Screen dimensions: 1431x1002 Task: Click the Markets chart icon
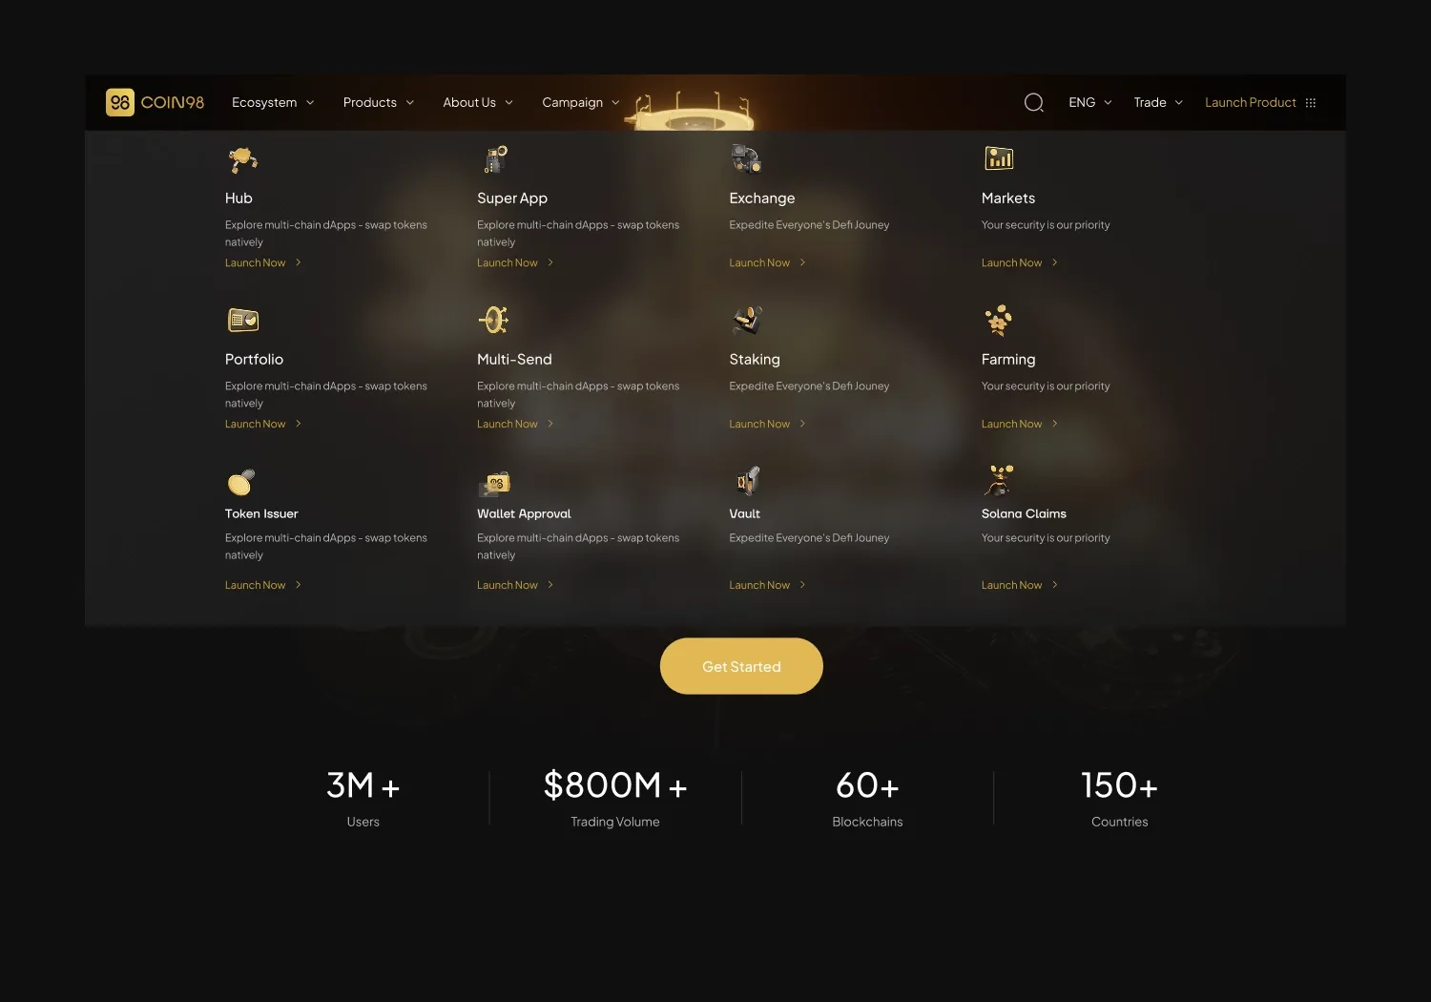(999, 158)
